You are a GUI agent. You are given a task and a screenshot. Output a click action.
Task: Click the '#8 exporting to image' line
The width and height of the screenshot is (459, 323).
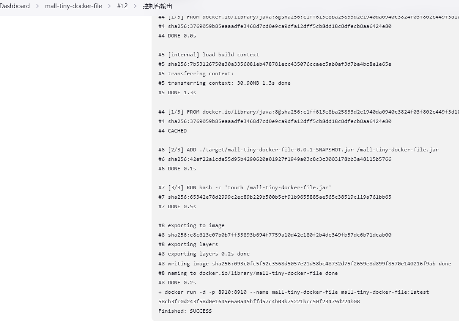point(191,225)
